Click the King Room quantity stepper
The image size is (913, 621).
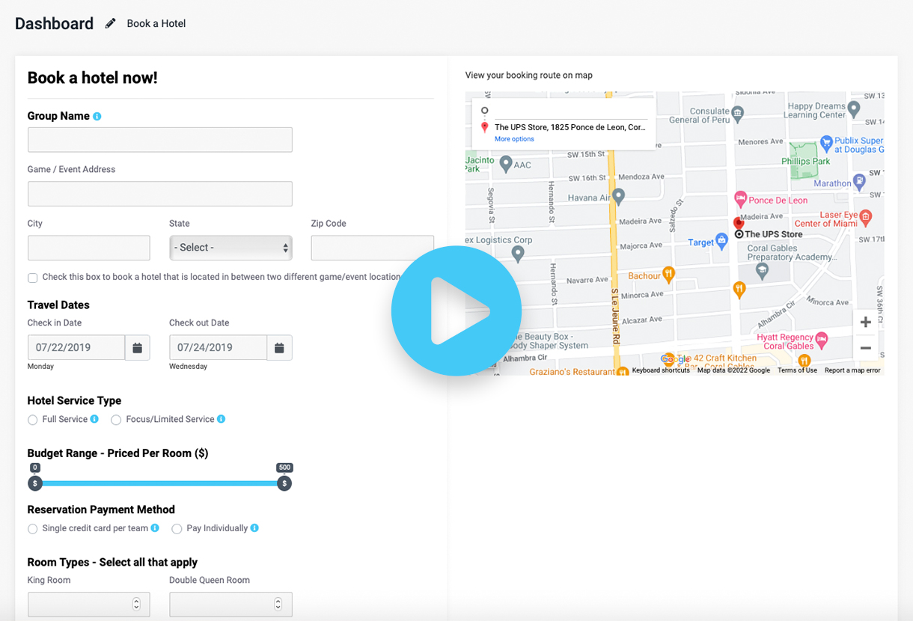point(136,604)
